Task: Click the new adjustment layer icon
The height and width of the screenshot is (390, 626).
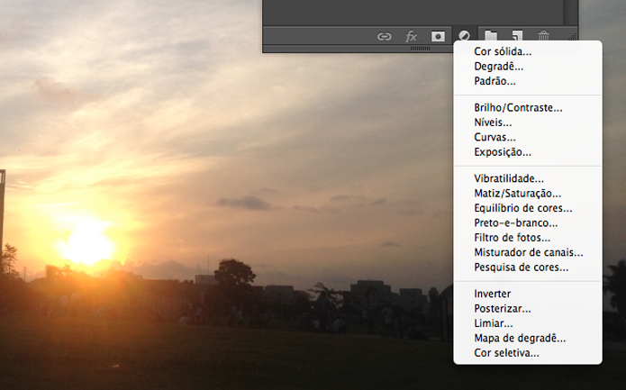Action: (464, 36)
